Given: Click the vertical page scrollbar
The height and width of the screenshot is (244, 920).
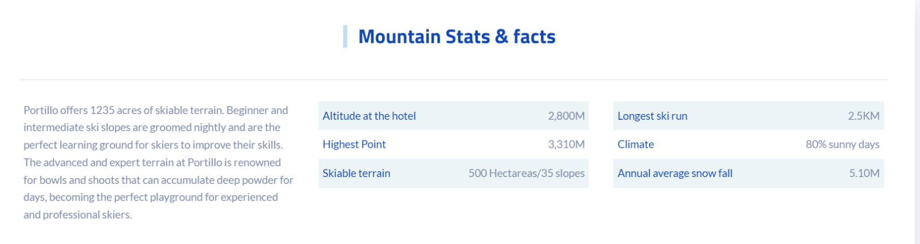Looking at the screenshot, I should [917, 122].
